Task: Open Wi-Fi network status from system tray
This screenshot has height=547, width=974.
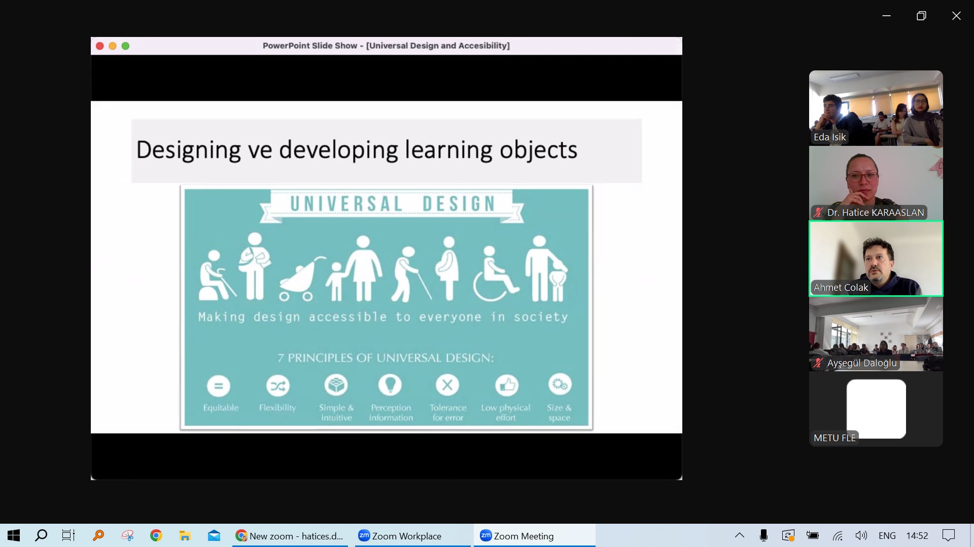Action: 838,535
